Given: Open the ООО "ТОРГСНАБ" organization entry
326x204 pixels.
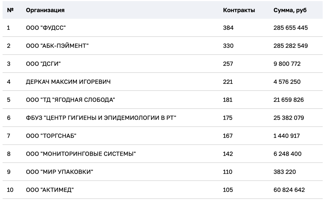Looking at the screenshot, I should (x=50, y=136).
